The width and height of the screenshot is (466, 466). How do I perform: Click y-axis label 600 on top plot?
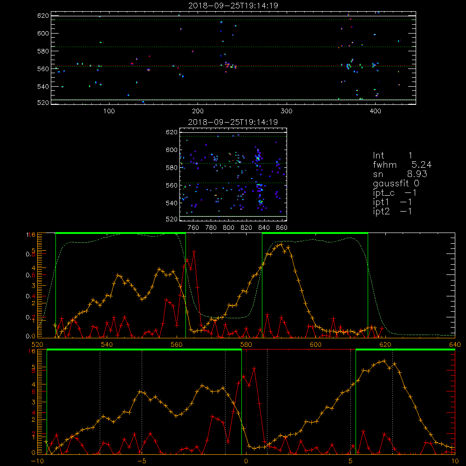coord(43,33)
